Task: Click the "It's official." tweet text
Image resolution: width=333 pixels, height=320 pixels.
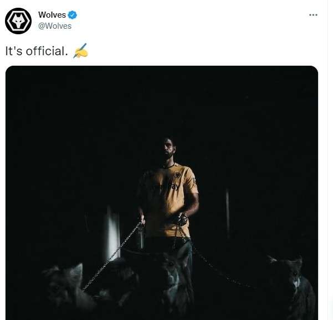Action: coord(37,51)
